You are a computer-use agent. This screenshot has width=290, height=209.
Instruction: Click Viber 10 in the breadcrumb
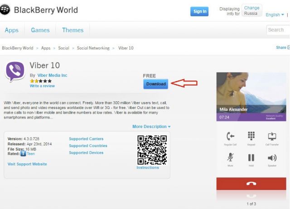pos(126,48)
